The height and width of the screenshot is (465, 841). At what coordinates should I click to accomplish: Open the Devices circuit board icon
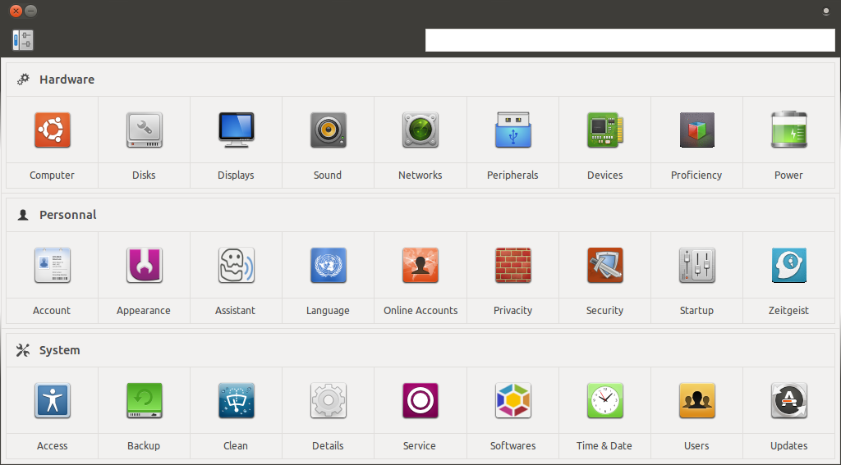click(605, 130)
